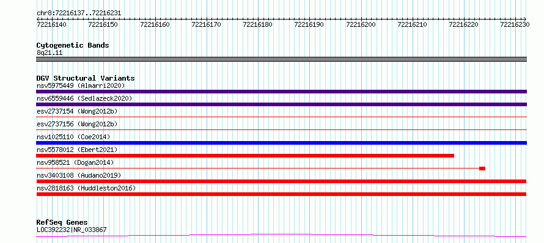This screenshot has height=243, width=544.
Task: Click the purple nsv6559446 variant bar
Action: 281,104
